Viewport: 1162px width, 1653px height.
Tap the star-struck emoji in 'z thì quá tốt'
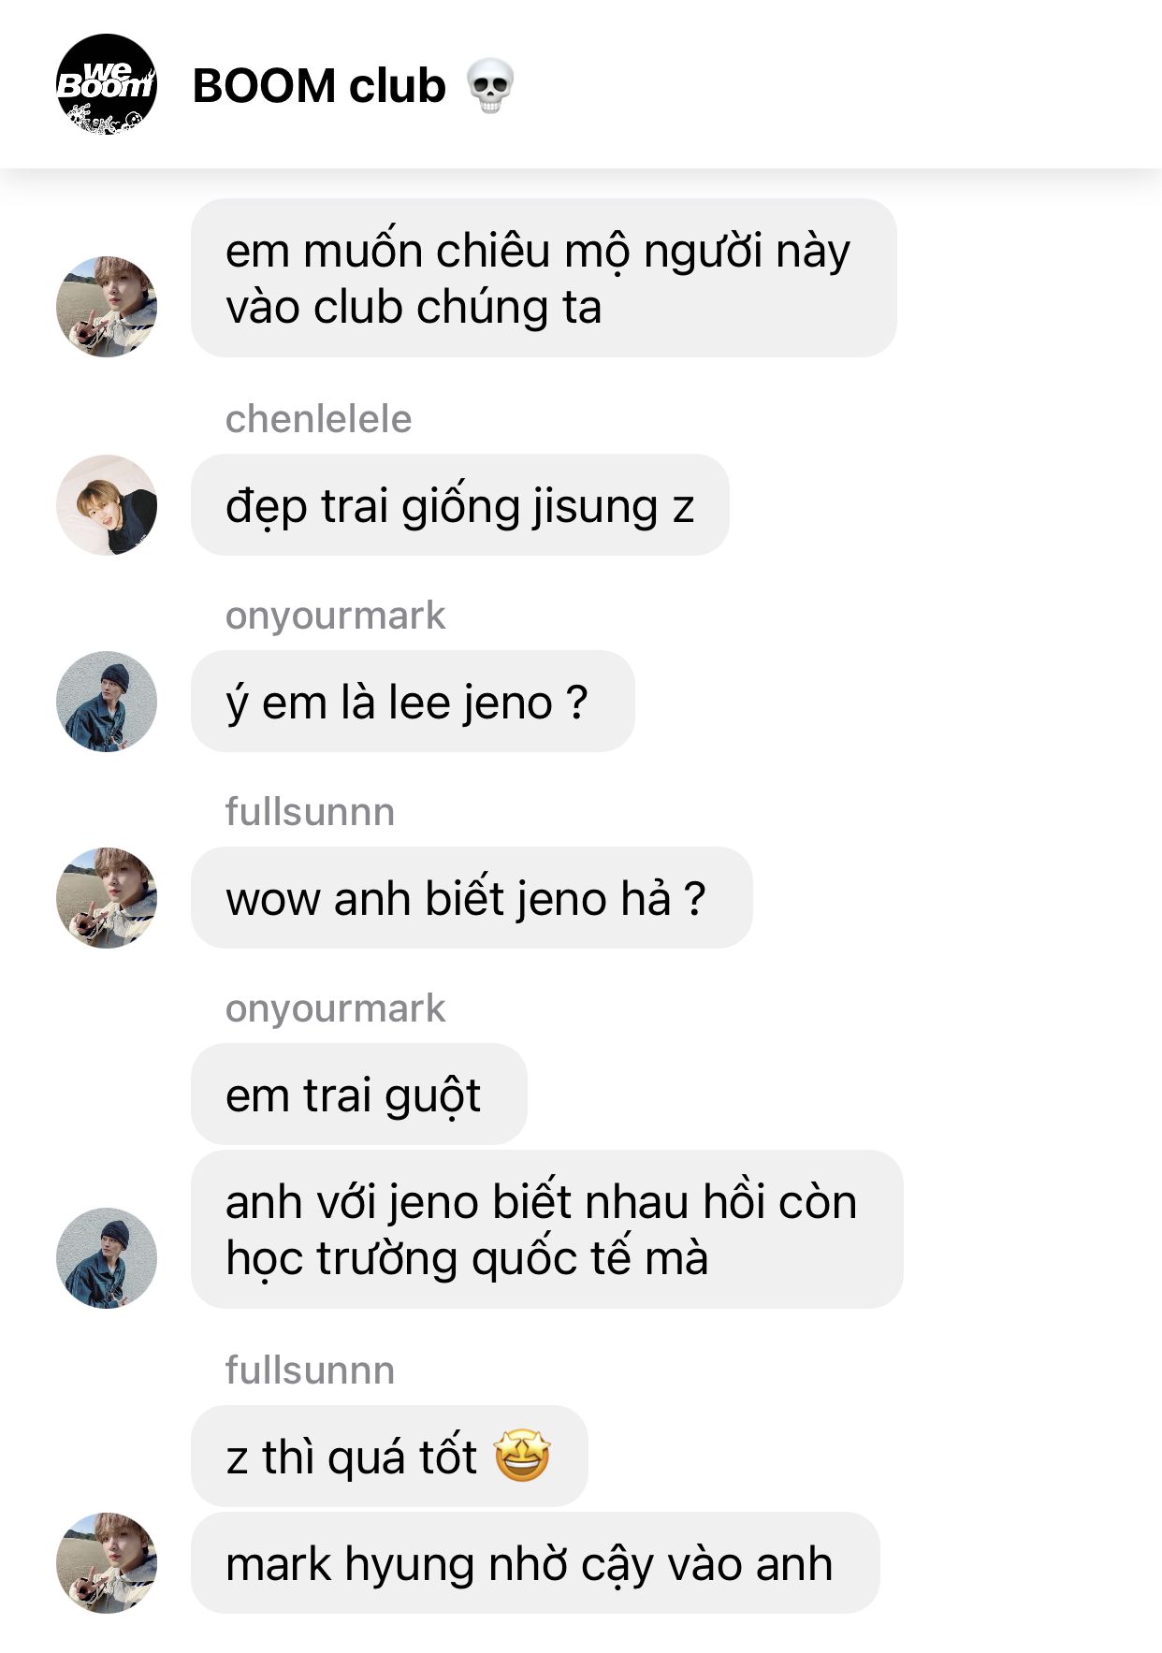point(521,1456)
